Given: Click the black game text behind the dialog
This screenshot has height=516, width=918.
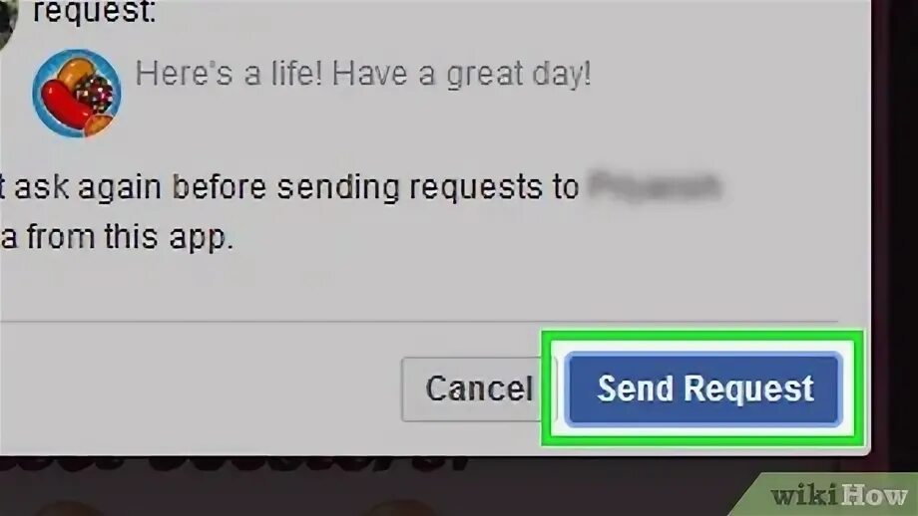Looking at the screenshot, I should click(234, 464).
